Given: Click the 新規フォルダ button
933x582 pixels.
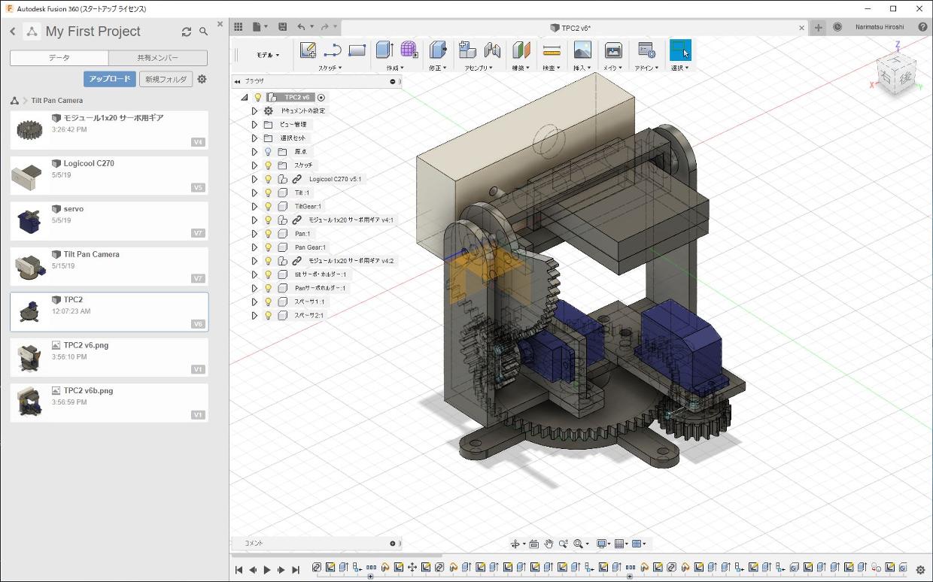Looking at the screenshot, I should click(166, 79).
